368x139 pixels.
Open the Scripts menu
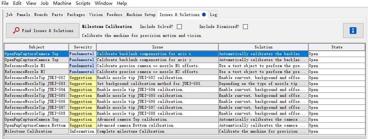(x=83, y=3)
